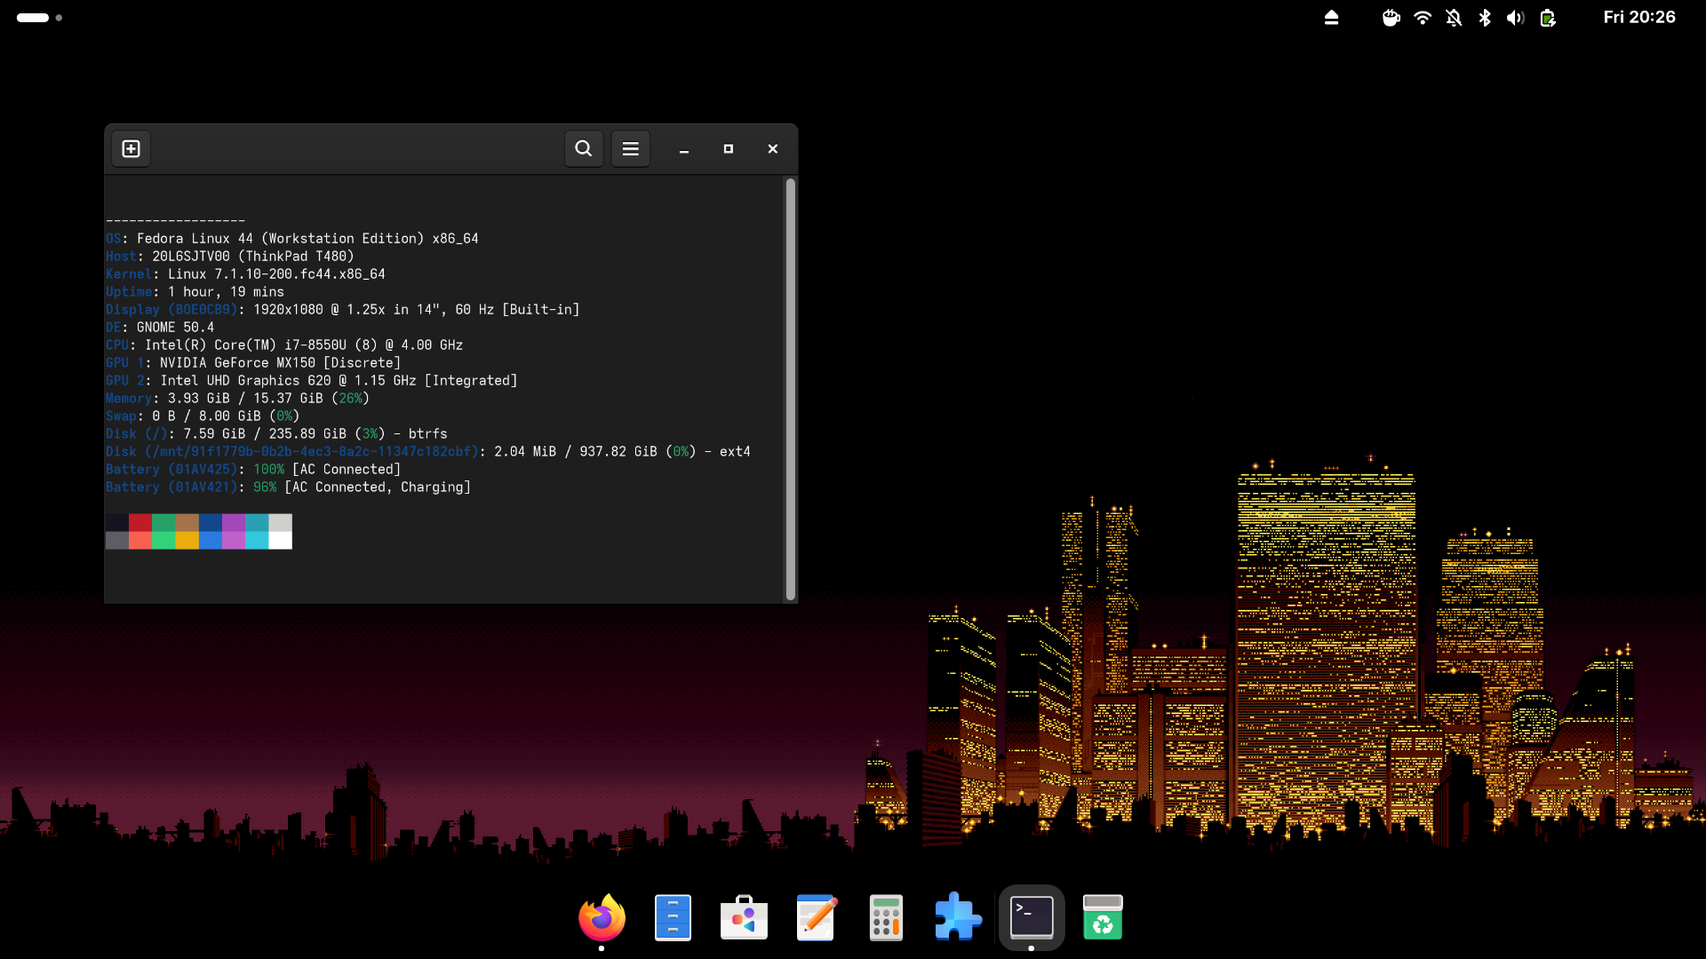Click the GPU 2 Intel UHD Graphics line

pos(312,381)
